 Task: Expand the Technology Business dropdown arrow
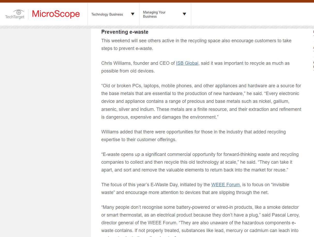click(133, 14)
